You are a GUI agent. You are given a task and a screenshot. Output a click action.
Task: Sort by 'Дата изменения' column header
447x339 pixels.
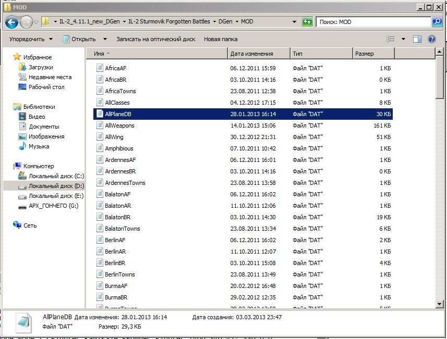pos(259,54)
